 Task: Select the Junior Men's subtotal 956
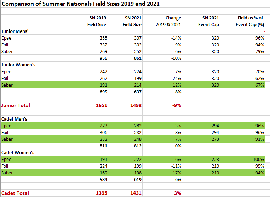[103, 58]
